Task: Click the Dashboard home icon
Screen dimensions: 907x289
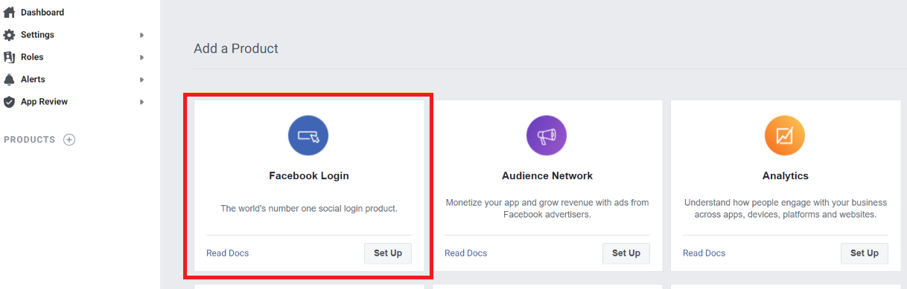Action: [x=9, y=13]
